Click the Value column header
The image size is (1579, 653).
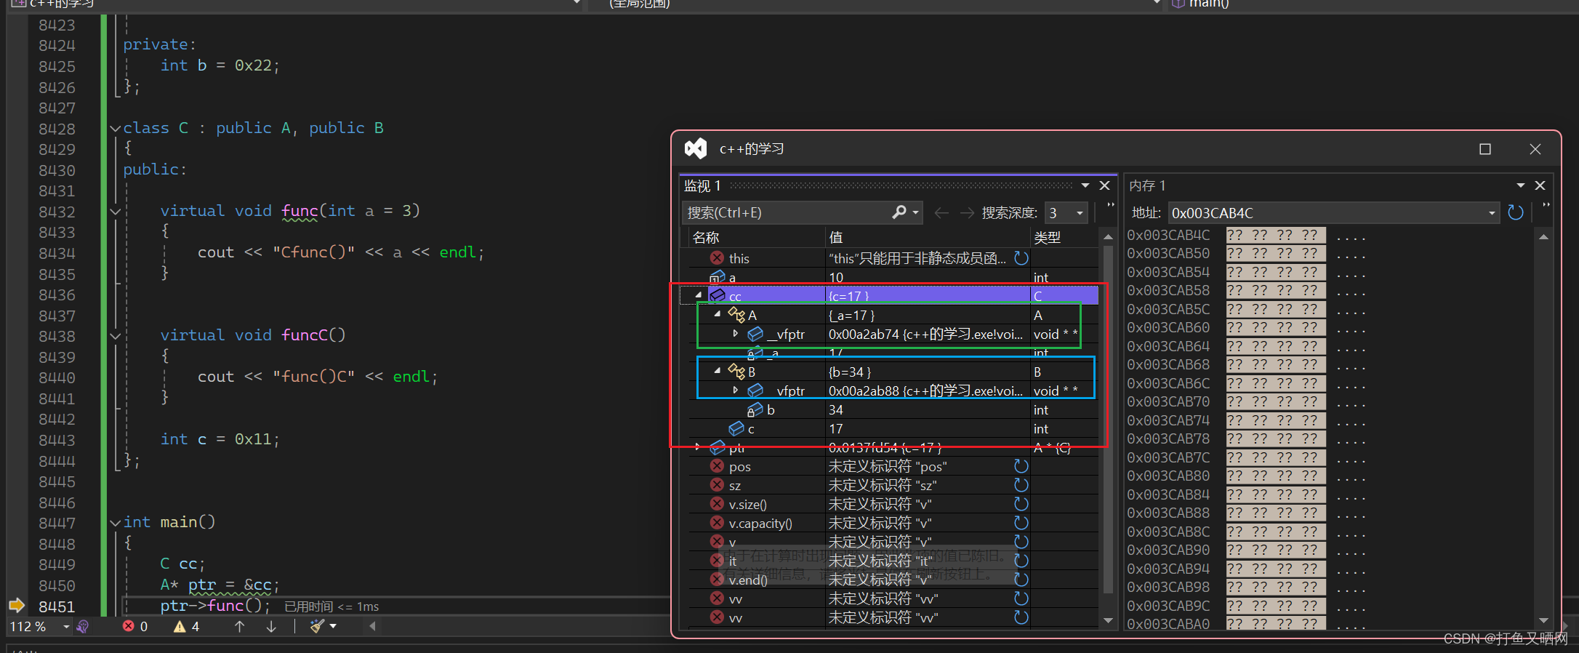928,238
